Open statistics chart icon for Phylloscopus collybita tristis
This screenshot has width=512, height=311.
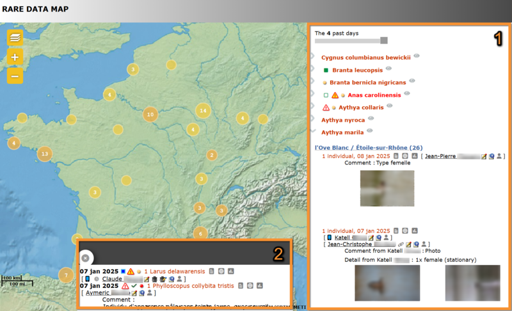tap(260, 285)
